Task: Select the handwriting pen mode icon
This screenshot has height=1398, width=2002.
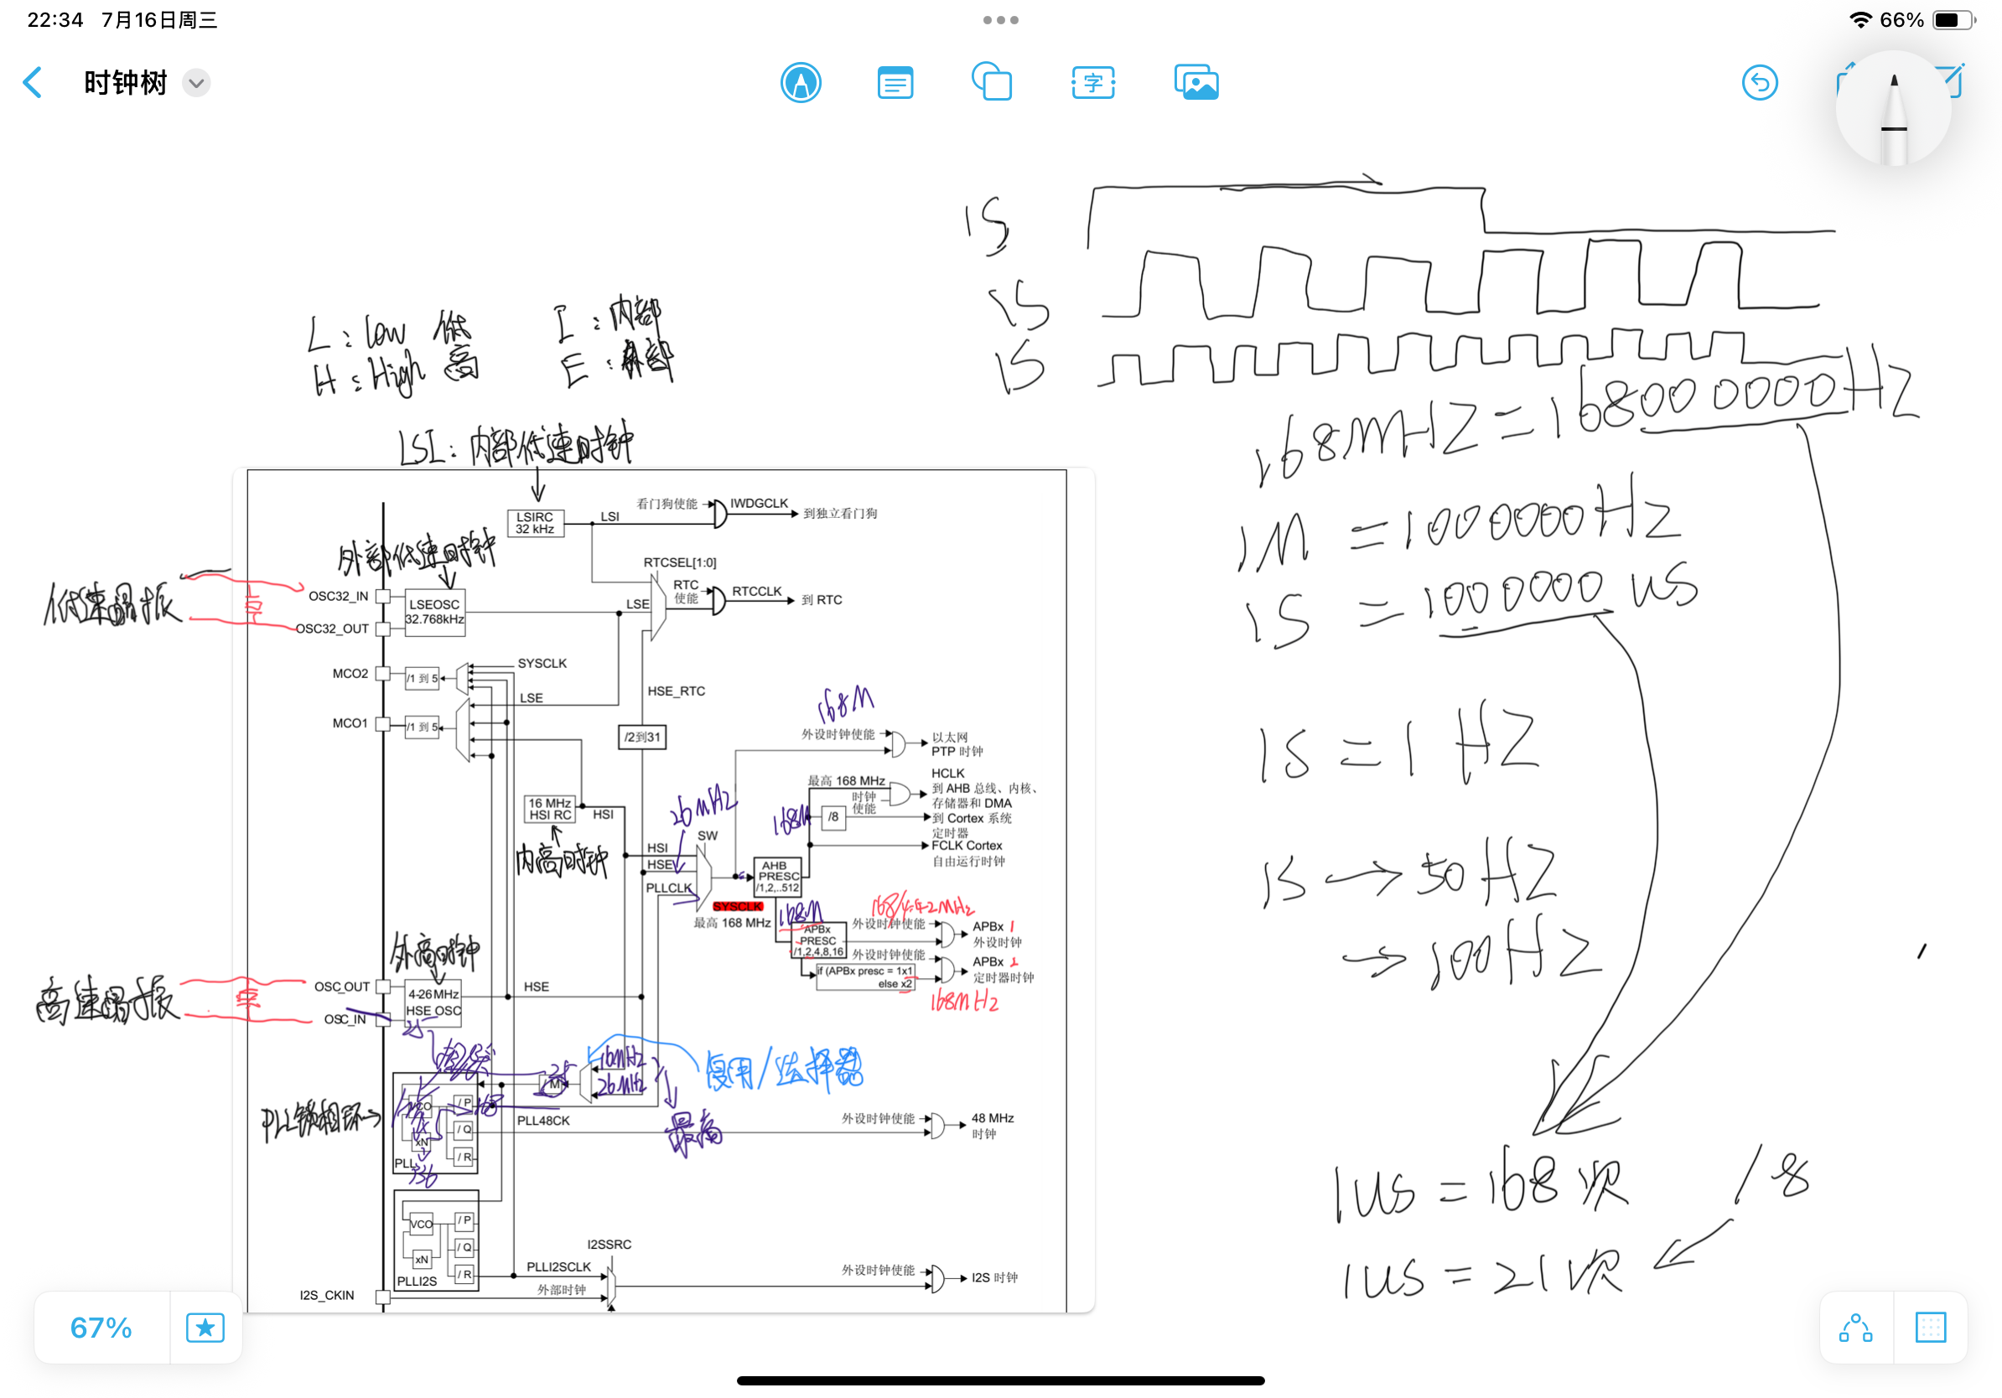Action: click(800, 84)
